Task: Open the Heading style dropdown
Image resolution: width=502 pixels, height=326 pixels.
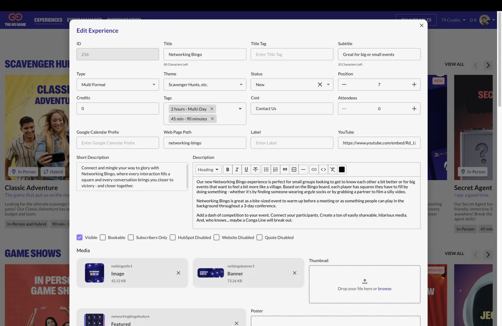Action: [x=208, y=170]
